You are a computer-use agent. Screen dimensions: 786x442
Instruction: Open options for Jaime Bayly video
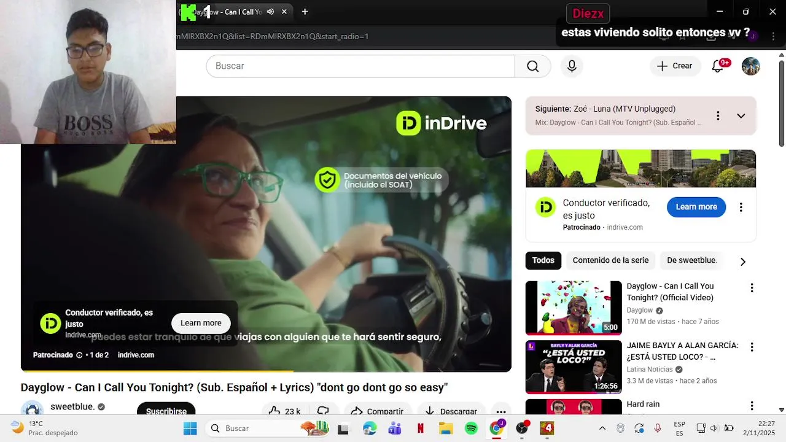point(751,347)
